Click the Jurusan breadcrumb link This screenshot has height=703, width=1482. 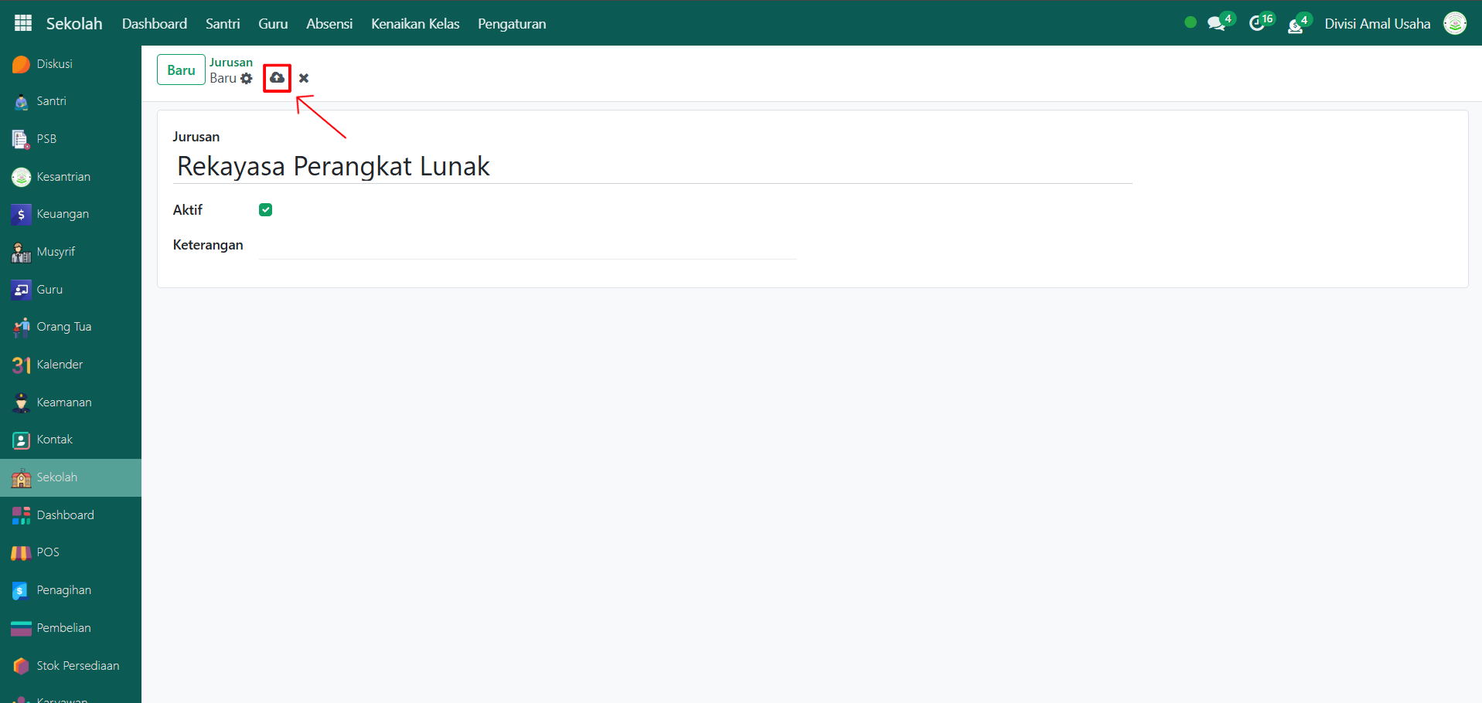231,63
